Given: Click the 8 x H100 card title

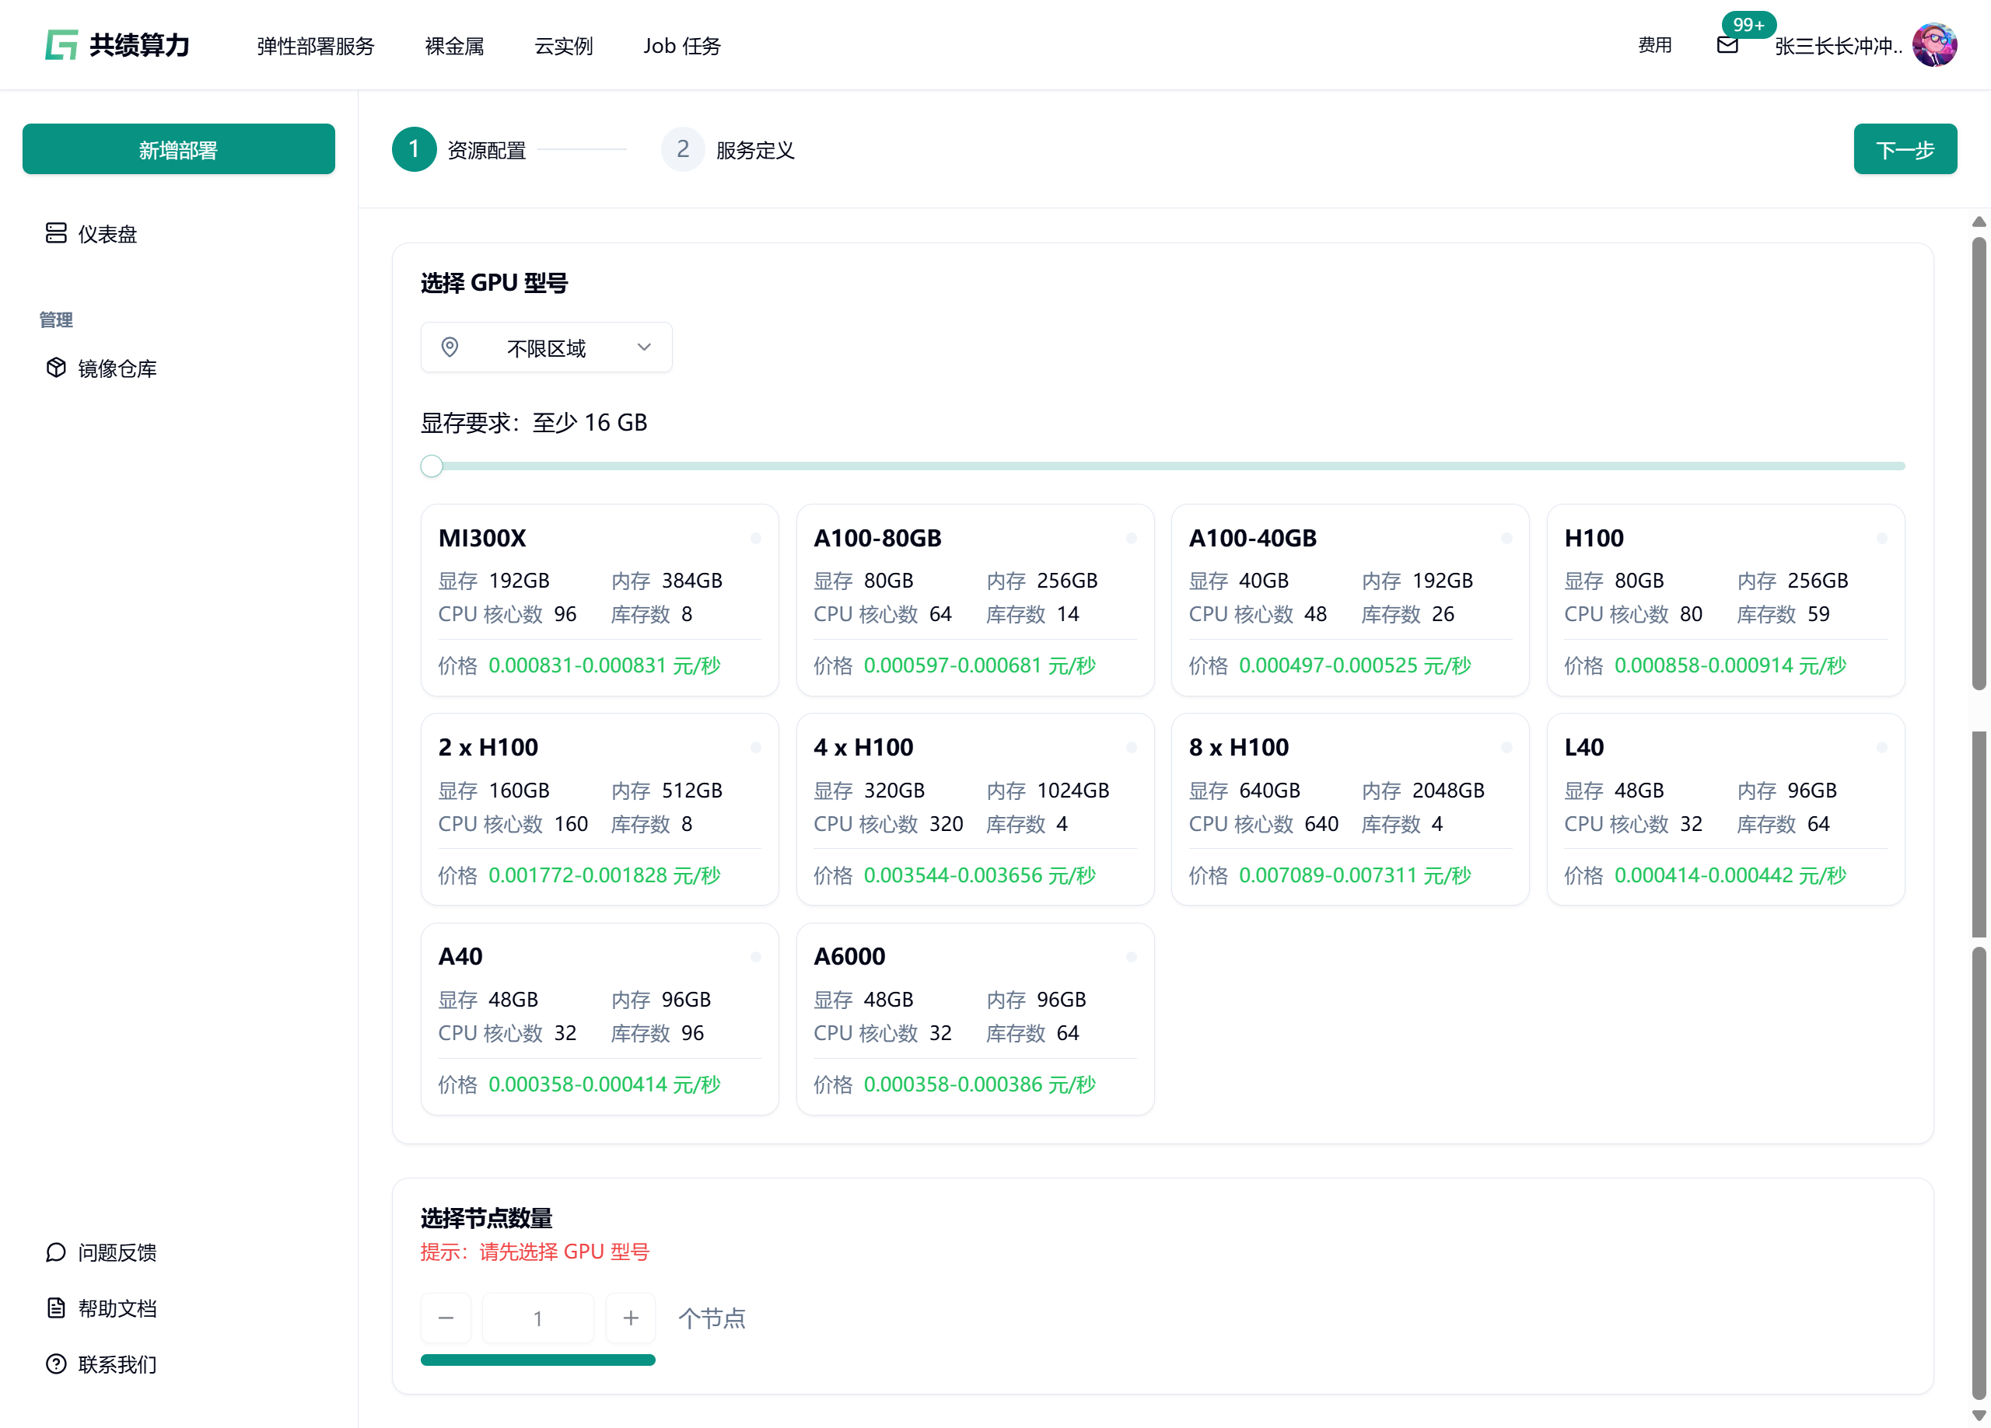Looking at the screenshot, I should coord(1239,748).
